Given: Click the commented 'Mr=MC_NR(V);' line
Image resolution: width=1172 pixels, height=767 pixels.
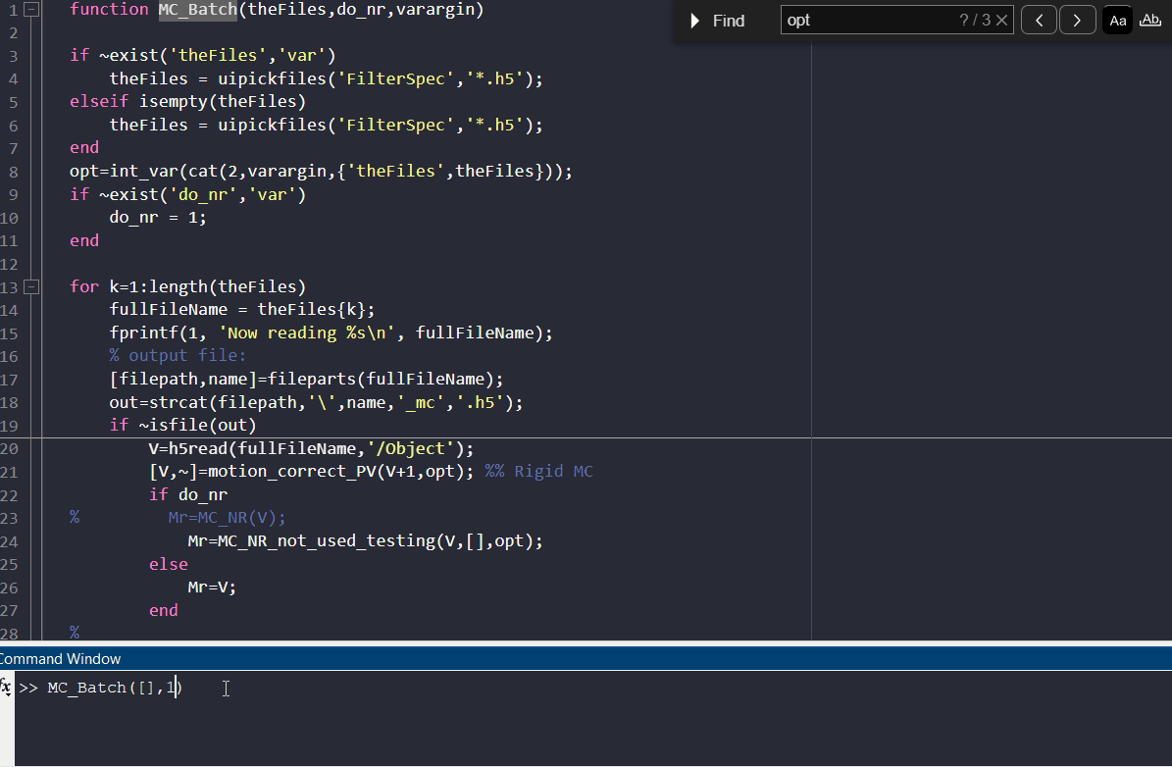Looking at the screenshot, I should (227, 517).
